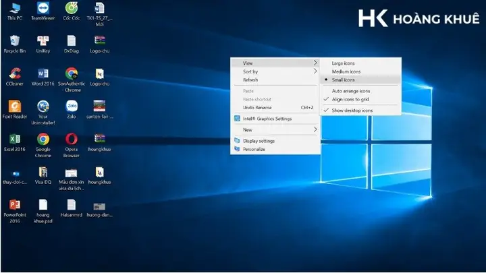Select the PowerPoint 2016 shortcut icon

15,211
